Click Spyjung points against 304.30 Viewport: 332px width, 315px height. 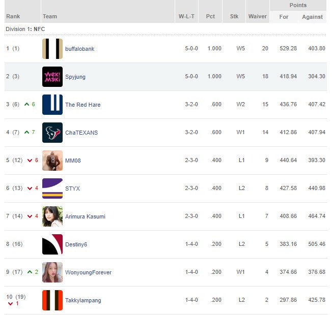click(317, 76)
